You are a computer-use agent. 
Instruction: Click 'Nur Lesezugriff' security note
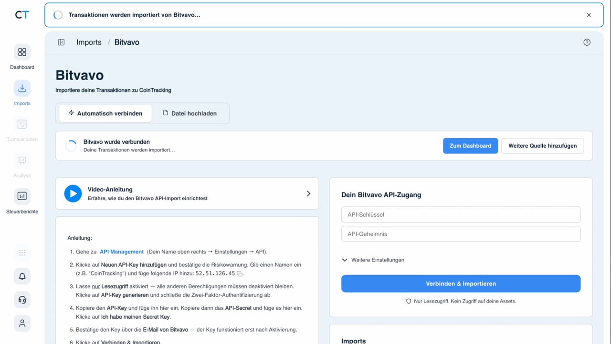[461, 301]
